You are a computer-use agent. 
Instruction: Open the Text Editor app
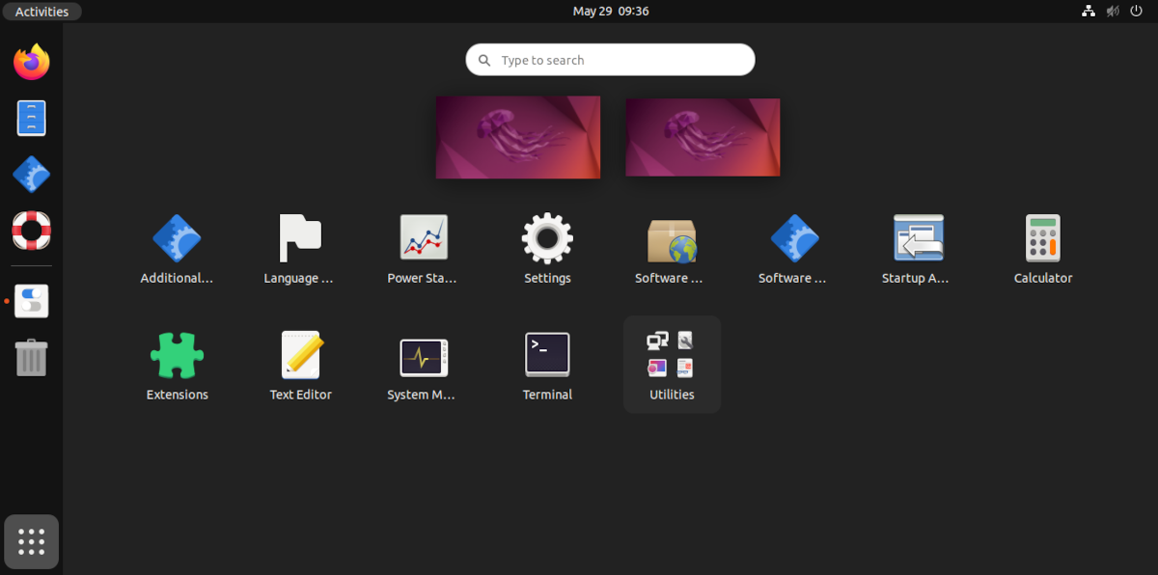(x=300, y=353)
